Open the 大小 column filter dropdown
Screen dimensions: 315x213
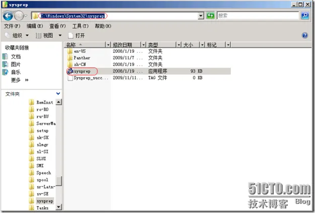pyautogui.click(x=202, y=45)
